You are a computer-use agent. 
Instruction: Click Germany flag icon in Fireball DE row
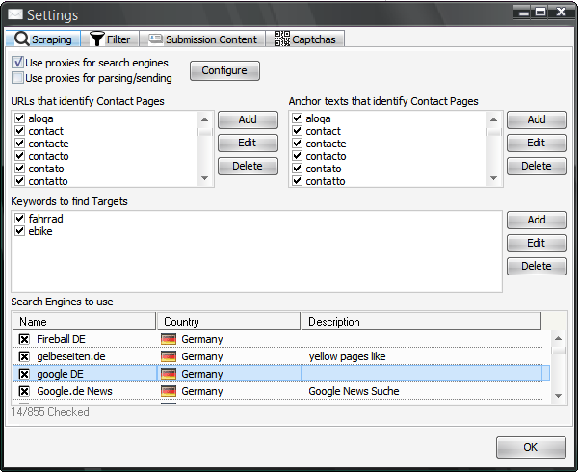pos(169,339)
